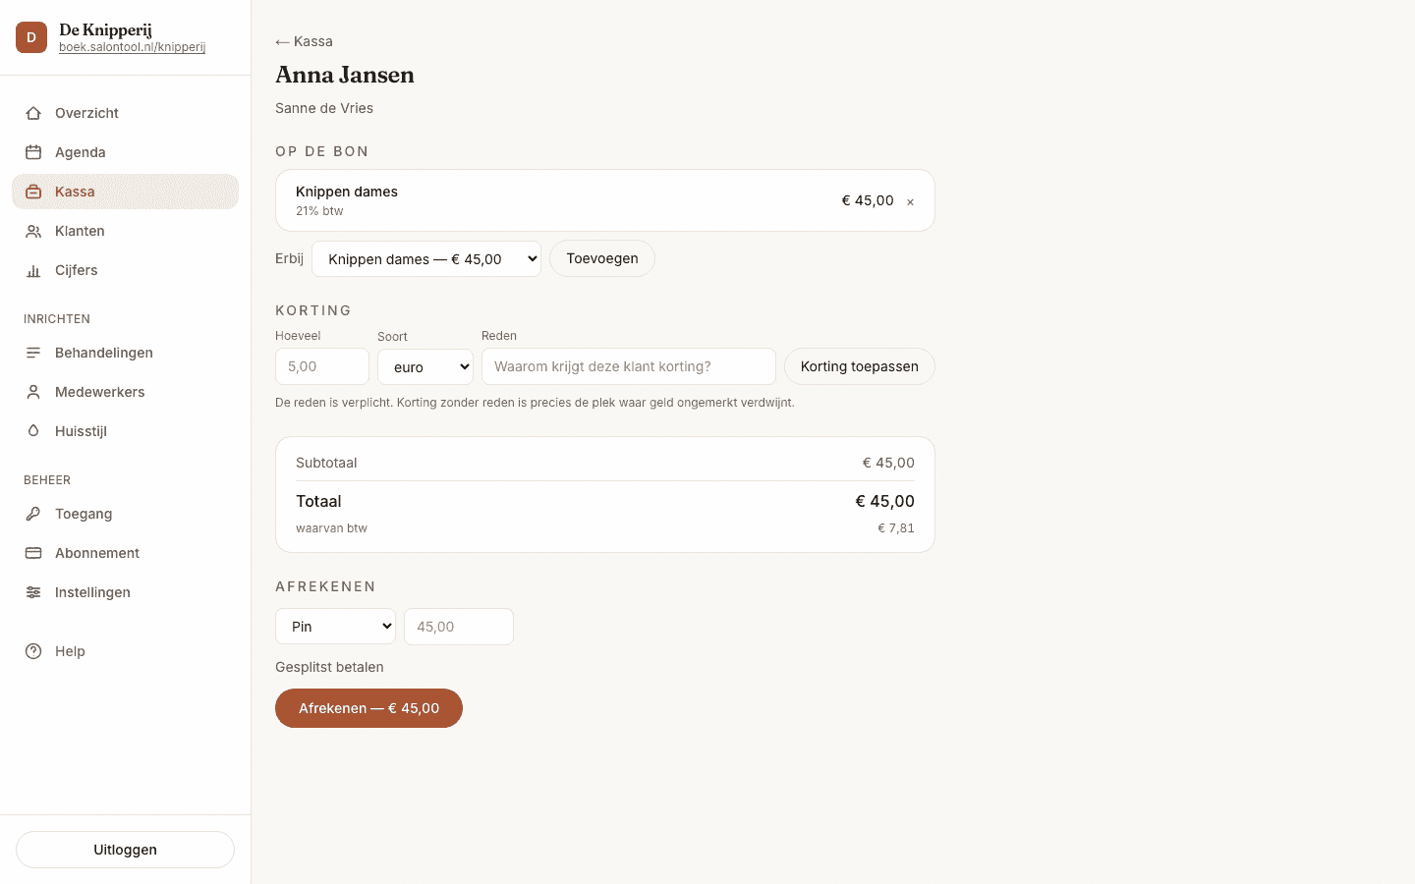The image size is (1415, 884).
Task: Click the Huisstijl droplet icon
Action: (x=33, y=431)
